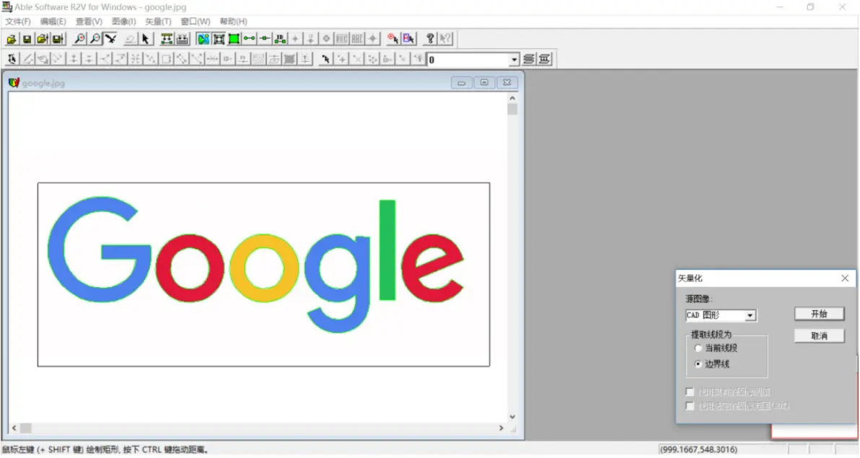Click the vertical scrollbar up arrow

(x=512, y=98)
